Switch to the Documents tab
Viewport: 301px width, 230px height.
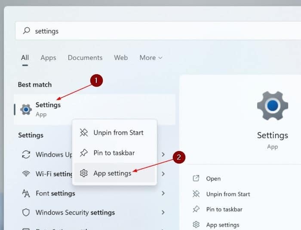85,57
